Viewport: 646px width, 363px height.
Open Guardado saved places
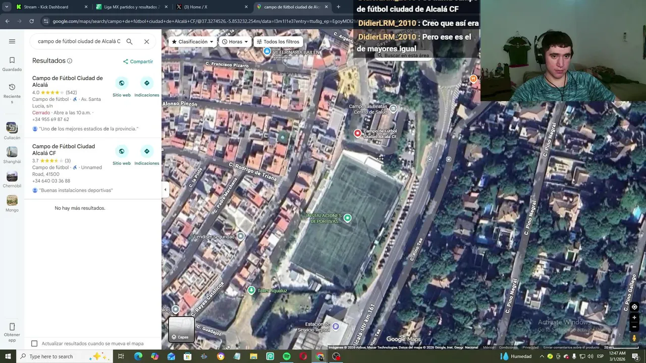point(12,64)
